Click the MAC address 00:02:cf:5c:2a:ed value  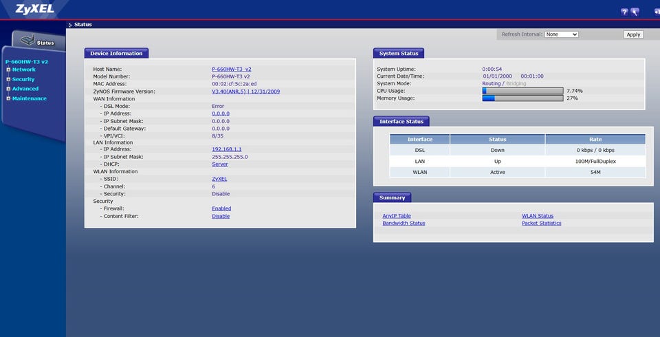pos(234,84)
